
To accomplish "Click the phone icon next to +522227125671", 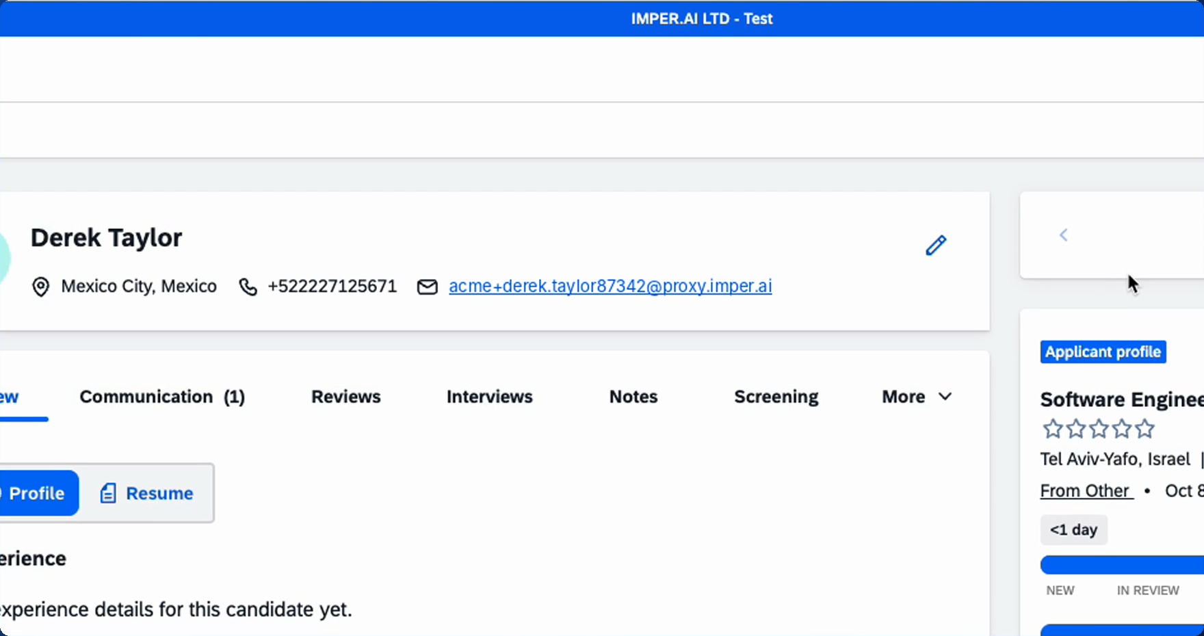I will pos(248,287).
